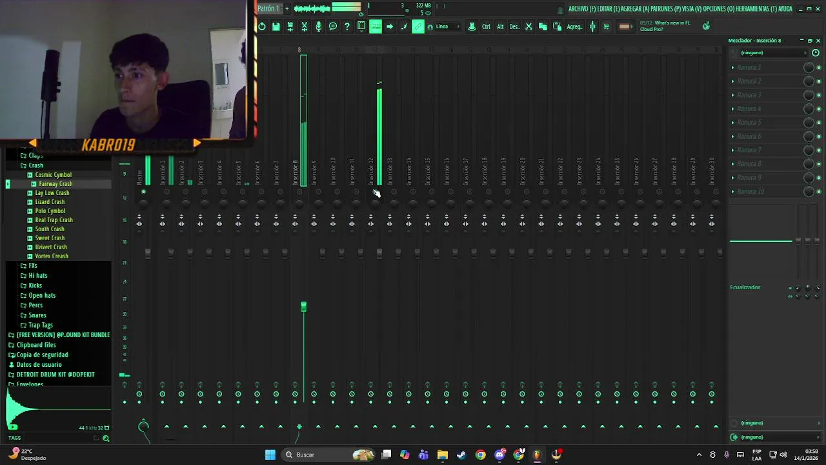Click the browser search magnifier icon
The image size is (826, 465).
tap(106, 439)
